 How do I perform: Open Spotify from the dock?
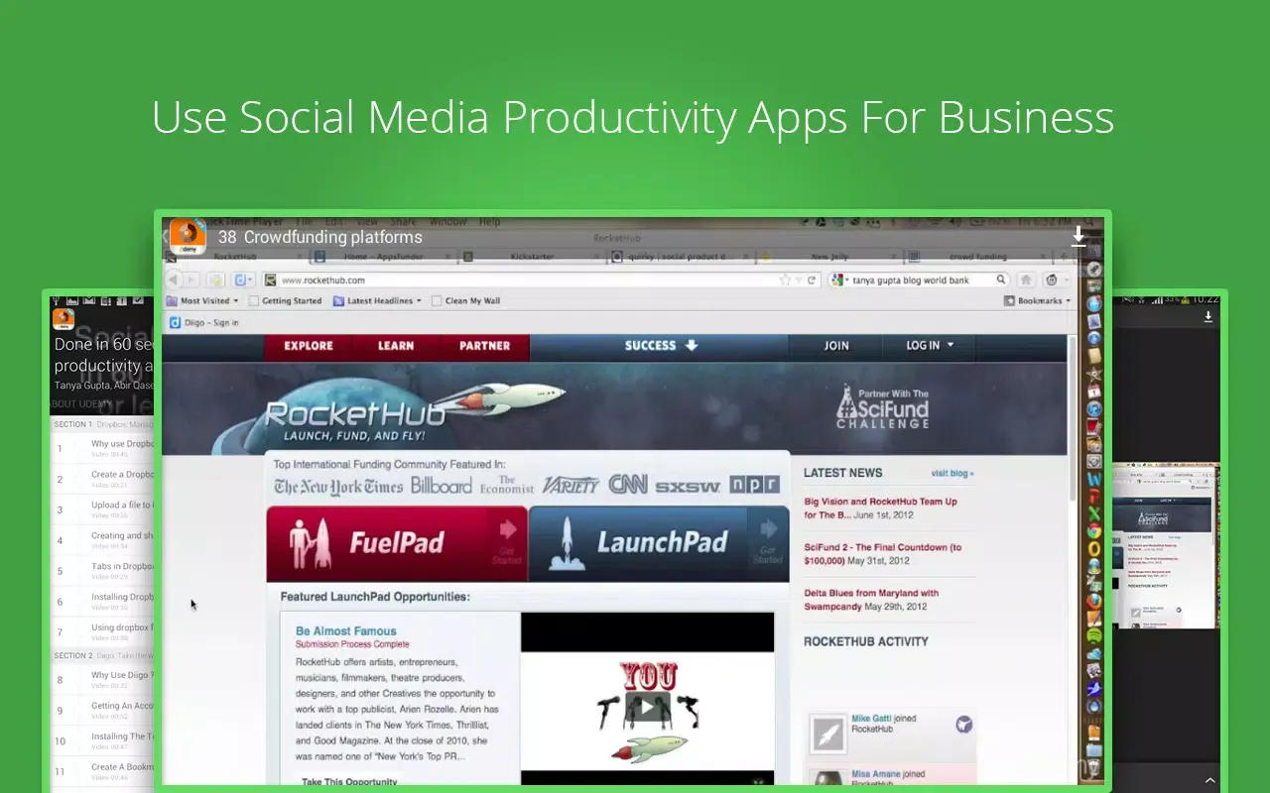click(1094, 635)
